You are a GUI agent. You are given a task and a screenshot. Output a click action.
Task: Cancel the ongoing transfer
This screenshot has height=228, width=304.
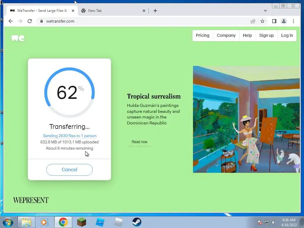click(x=69, y=170)
